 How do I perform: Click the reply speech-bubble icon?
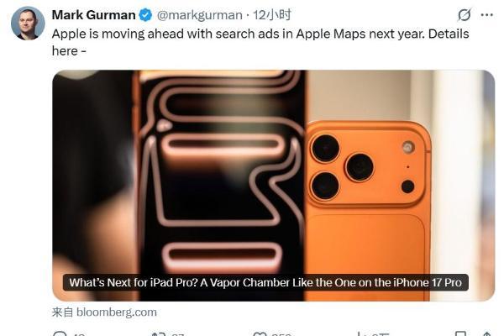click(x=60, y=333)
